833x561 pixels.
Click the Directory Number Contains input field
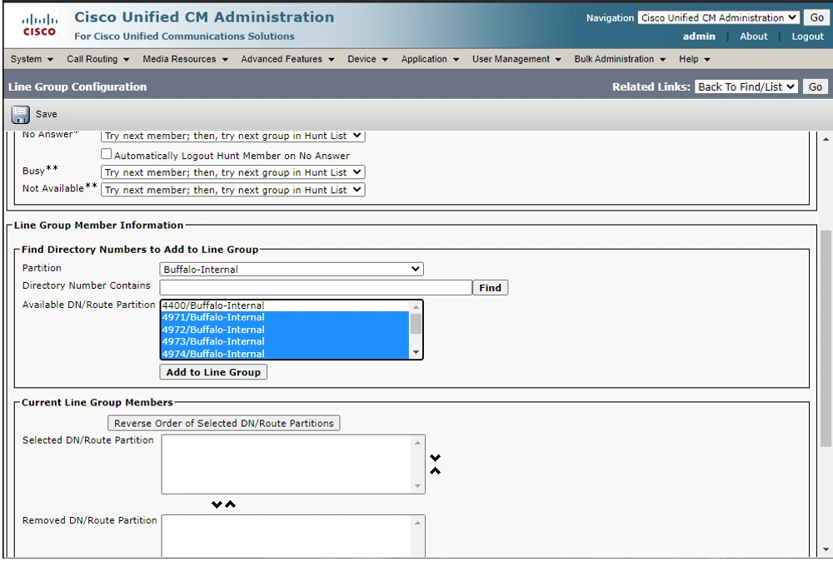tap(316, 287)
